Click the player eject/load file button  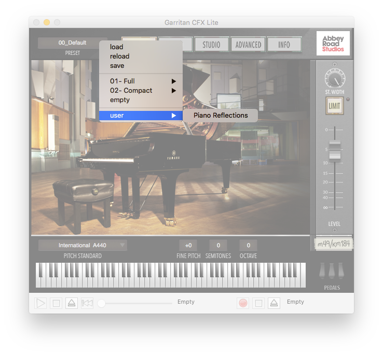72,303
